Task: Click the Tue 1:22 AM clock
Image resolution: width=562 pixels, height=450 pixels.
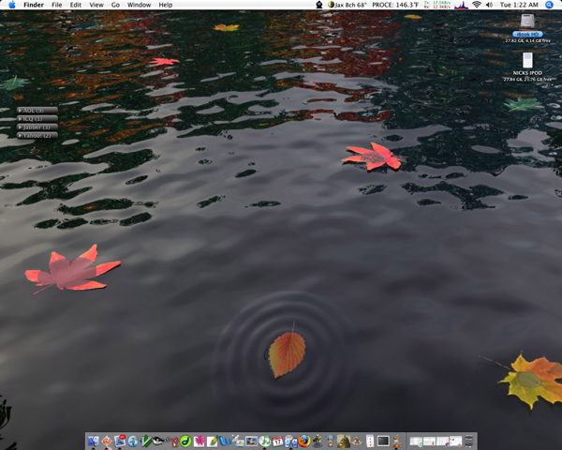Action: [x=519, y=5]
